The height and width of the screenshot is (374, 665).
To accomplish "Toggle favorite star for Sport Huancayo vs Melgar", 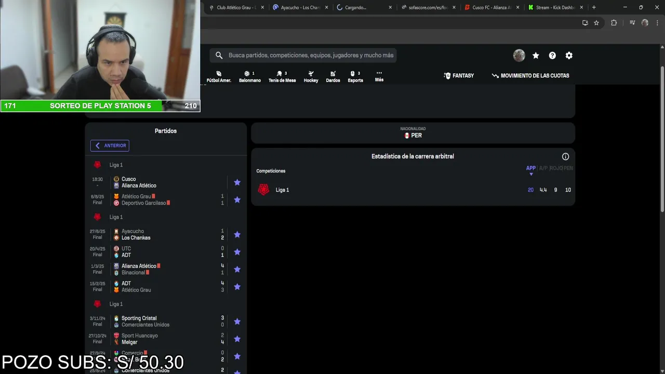I will [237, 339].
